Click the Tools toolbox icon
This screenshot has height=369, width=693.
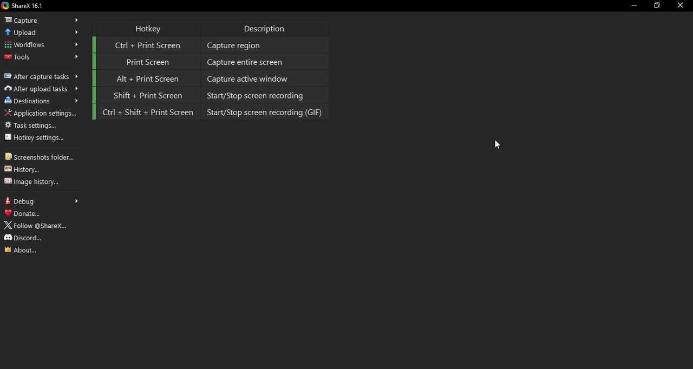[8, 57]
